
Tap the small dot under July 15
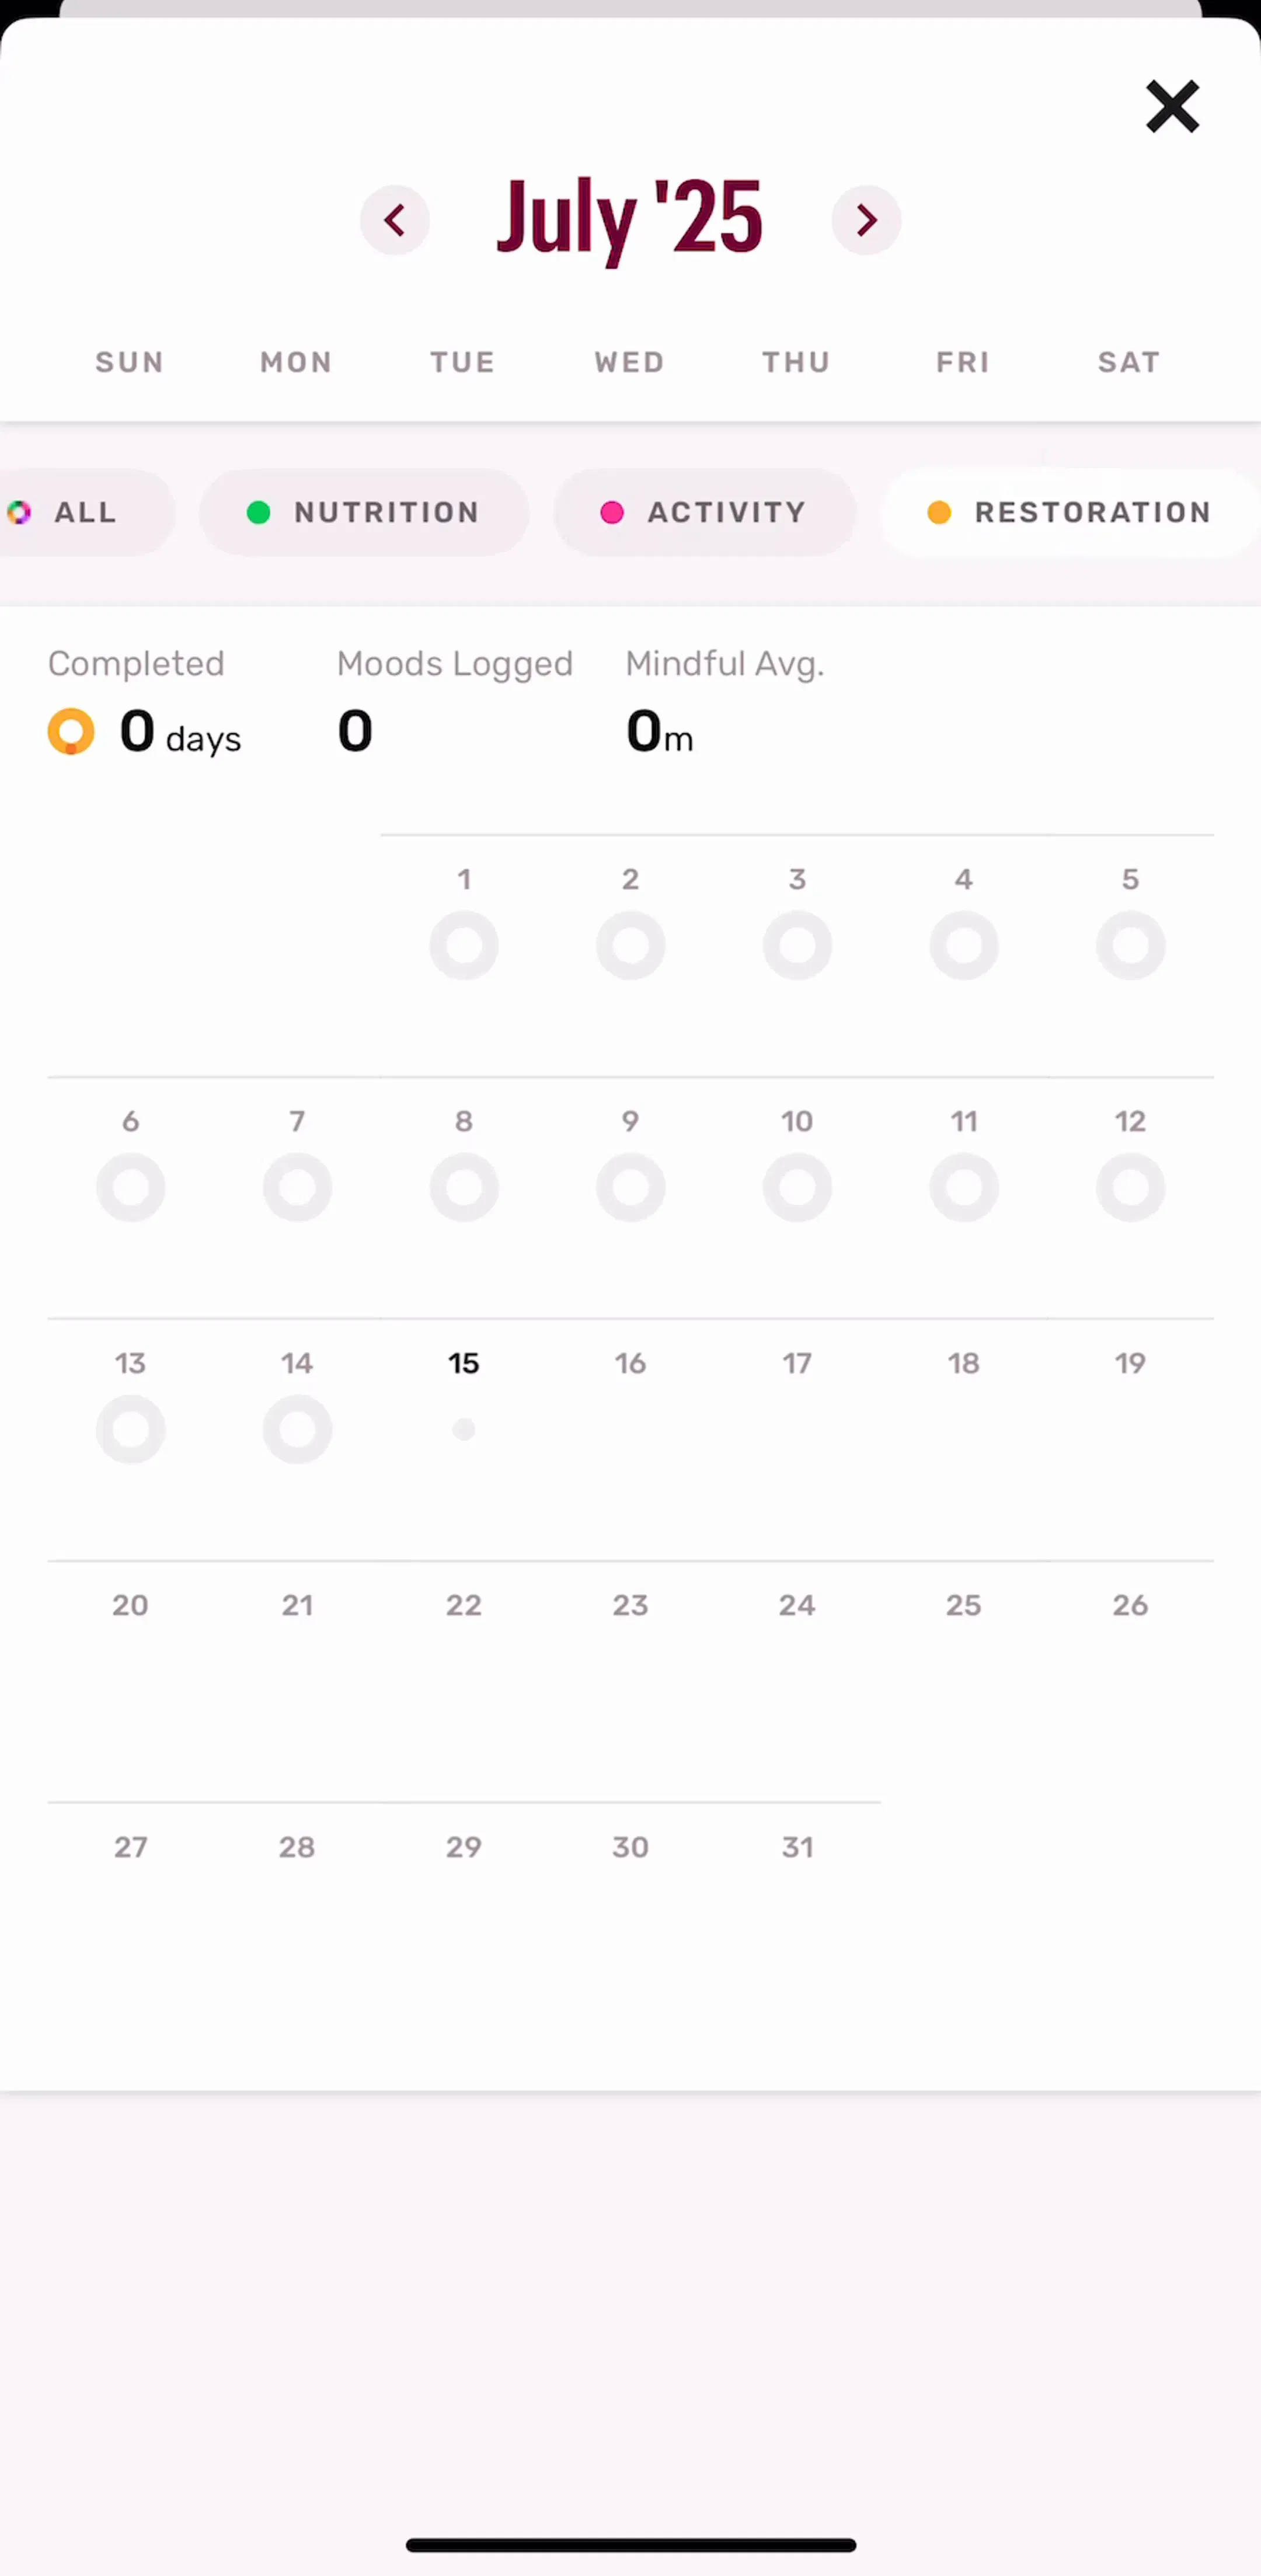(x=464, y=1429)
